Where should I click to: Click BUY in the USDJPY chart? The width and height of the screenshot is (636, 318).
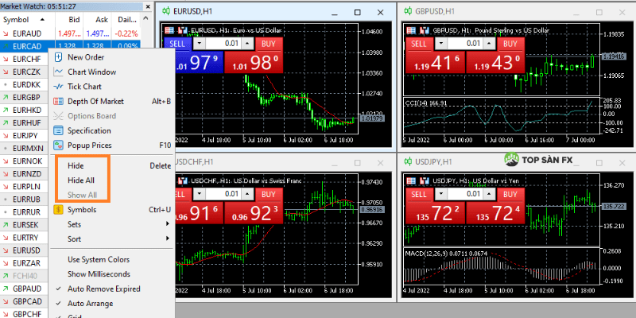click(510, 194)
